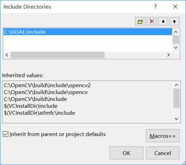Screen dimensions: 186x165
Task: Click the inherited values scroll down arrow
Action: point(176,119)
